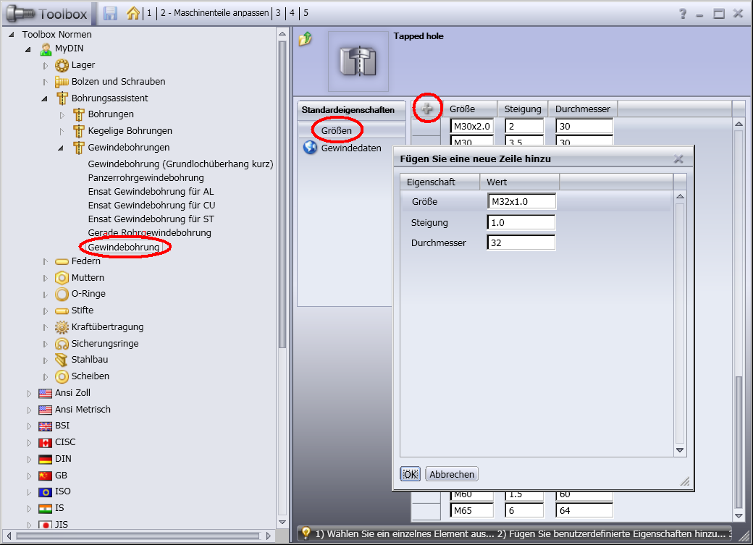Click the Kraftübertragung gear icon
The image size is (753, 545).
62,327
